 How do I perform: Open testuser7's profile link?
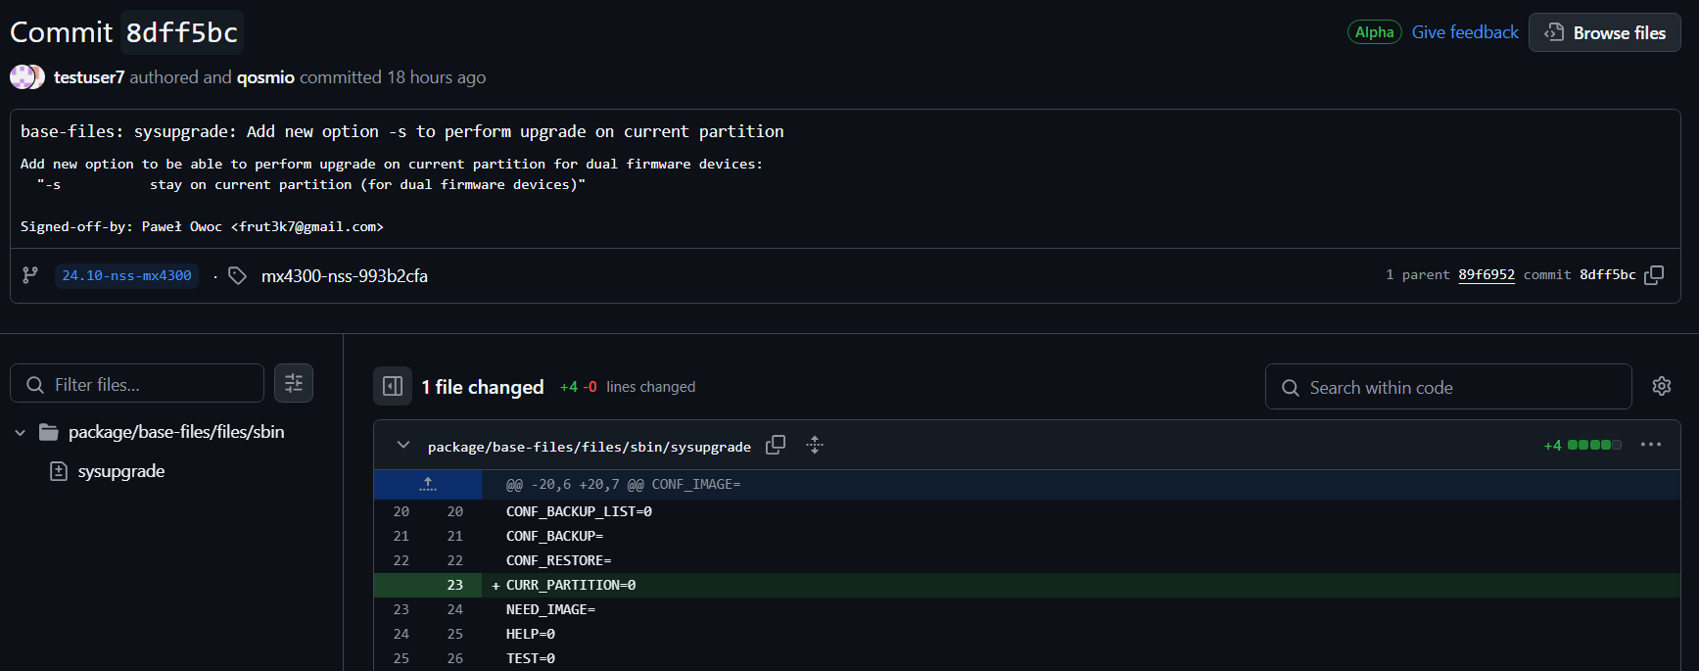89,77
